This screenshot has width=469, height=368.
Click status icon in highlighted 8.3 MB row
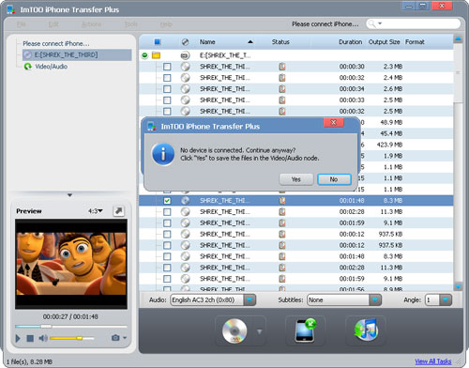click(x=282, y=201)
